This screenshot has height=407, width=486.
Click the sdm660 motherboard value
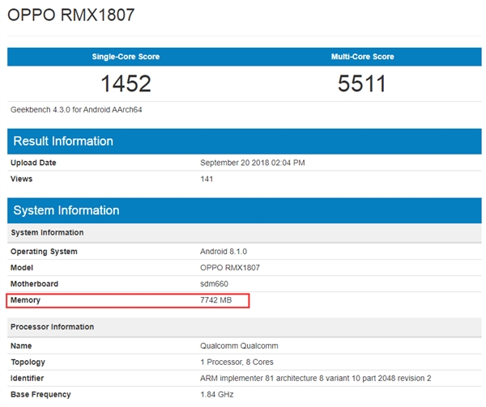pos(214,284)
